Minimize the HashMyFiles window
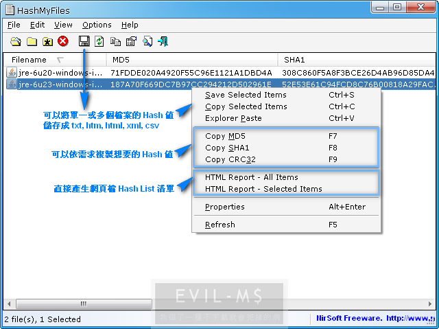 pos(380,7)
